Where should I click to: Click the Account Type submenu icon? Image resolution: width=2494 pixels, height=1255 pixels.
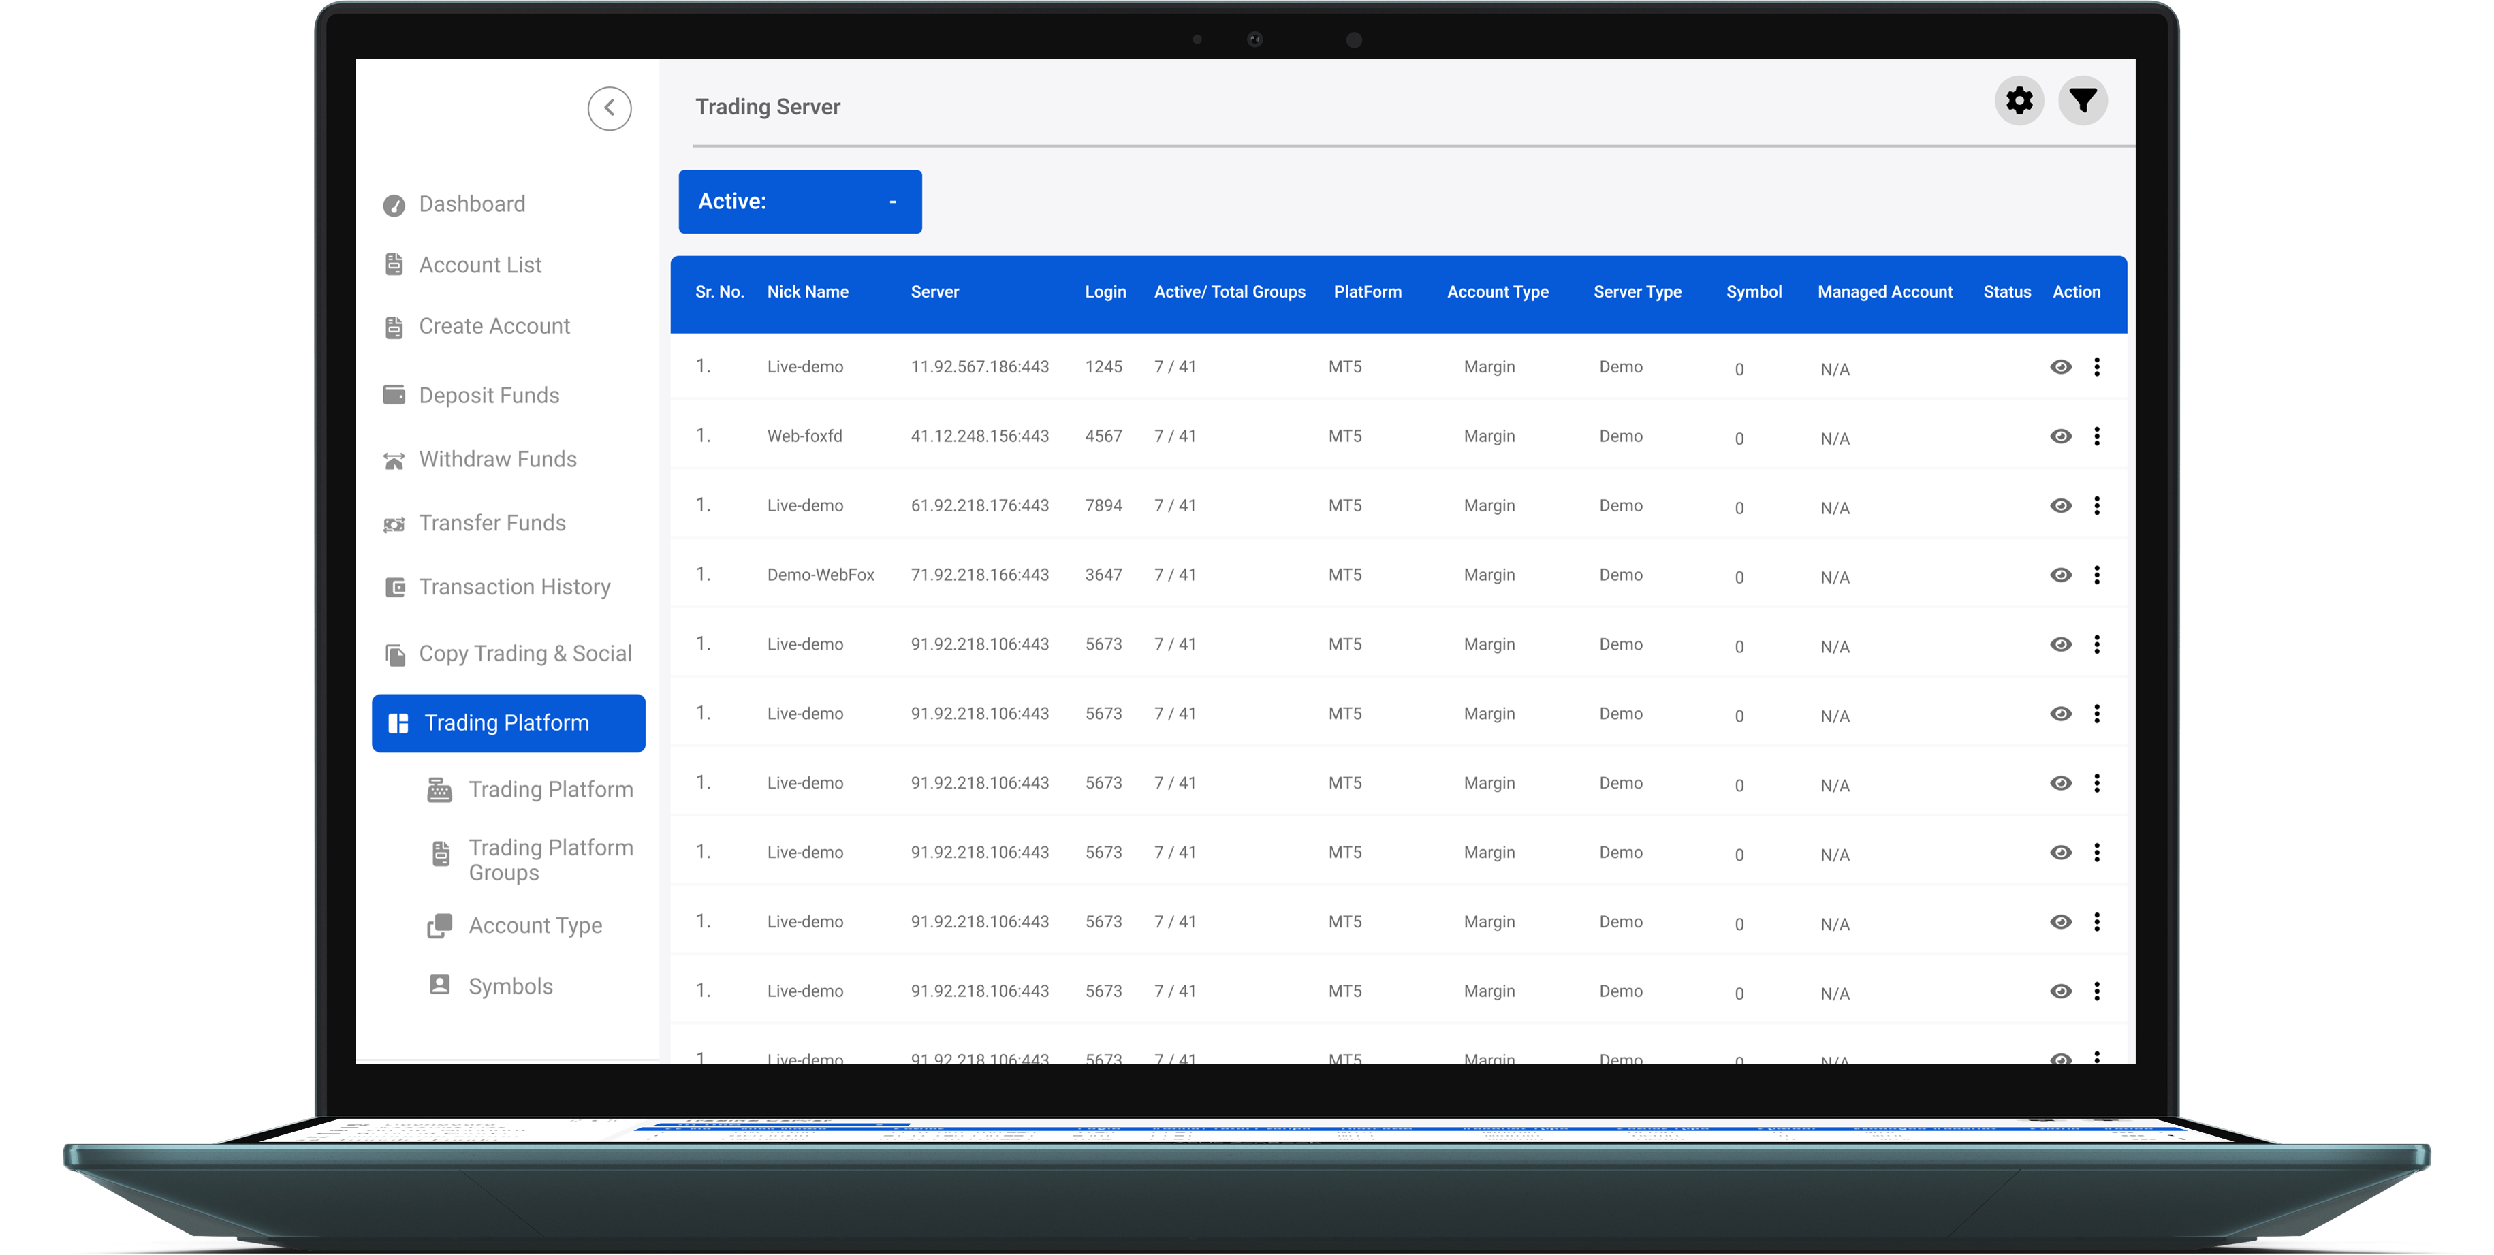tap(439, 925)
